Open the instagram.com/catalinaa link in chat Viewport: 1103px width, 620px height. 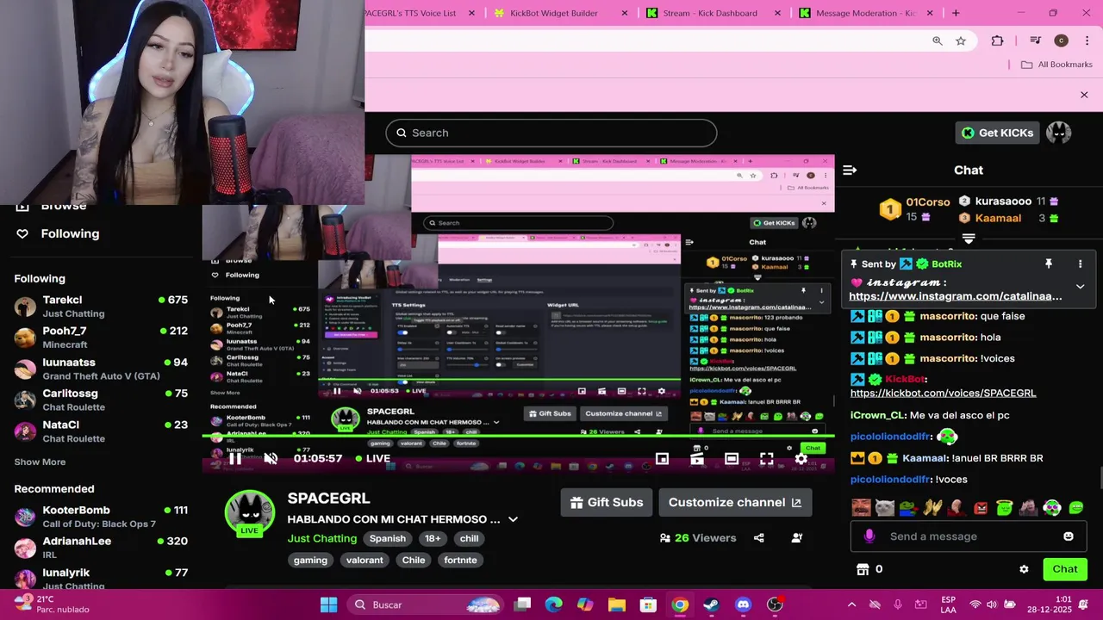pyautogui.click(x=955, y=296)
